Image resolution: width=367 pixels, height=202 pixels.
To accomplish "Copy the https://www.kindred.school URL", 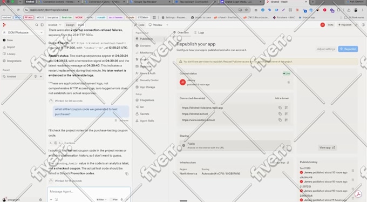I will tap(280, 120).
